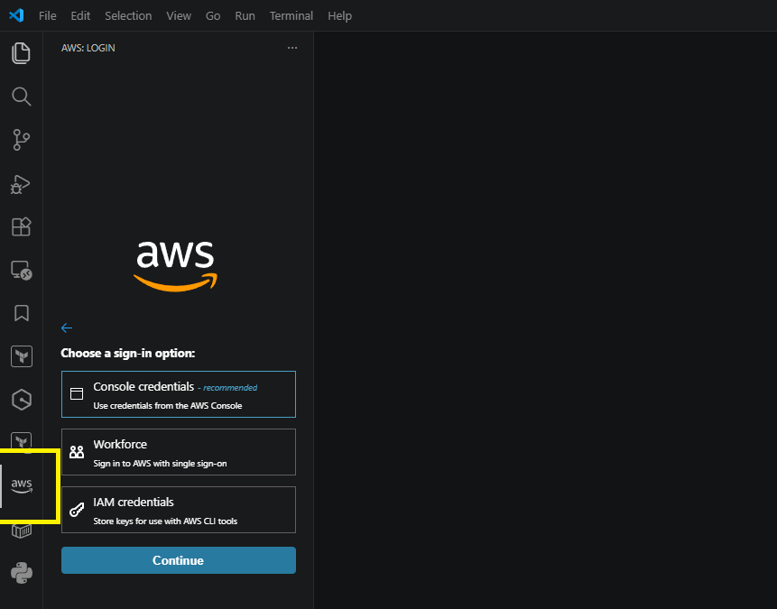Click the AWS: LOGIN panel title
Viewport: 777px width, 609px height.
pyautogui.click(x=88, y=48)
